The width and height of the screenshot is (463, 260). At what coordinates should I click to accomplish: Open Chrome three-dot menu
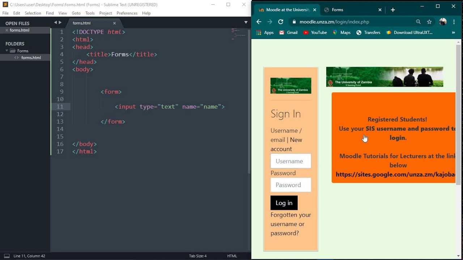coord(454,22)
